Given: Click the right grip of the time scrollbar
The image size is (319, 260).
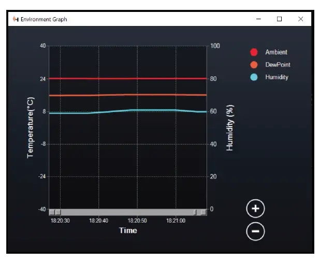Looking at the screenshot, I should click(195, 212).
